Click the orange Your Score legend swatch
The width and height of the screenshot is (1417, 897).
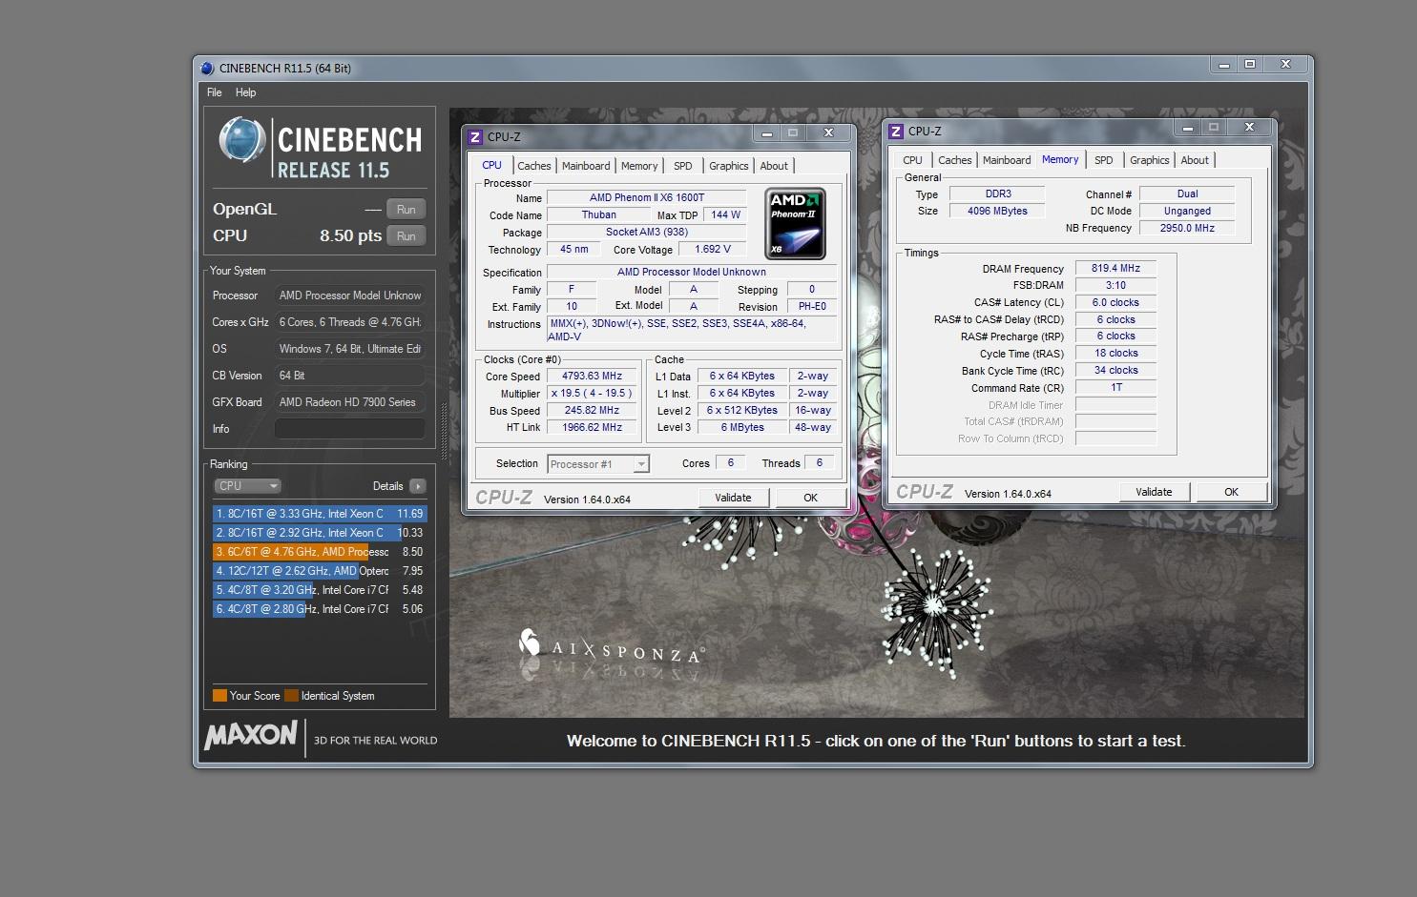(x=219, y=696)
